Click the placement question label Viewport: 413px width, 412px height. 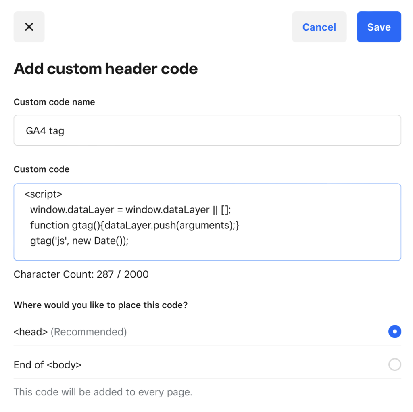(x=100, y=305)
